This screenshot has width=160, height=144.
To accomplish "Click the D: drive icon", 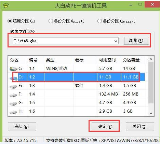I will pos(14,78).
